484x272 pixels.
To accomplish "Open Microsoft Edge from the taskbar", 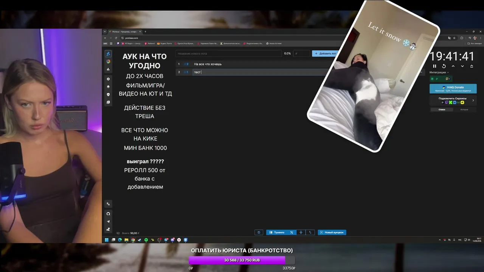I will [120, 240].
